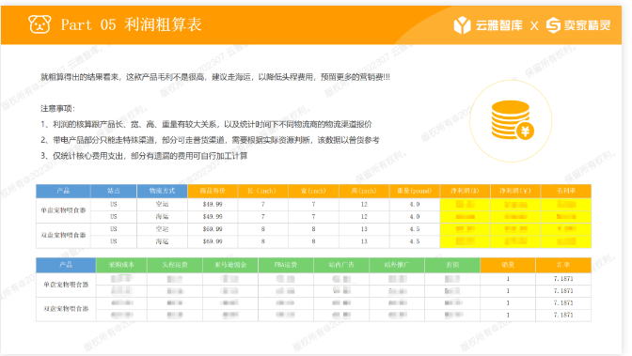
Task: Click the dog face logo in header
Action: [x=39, y=24]
